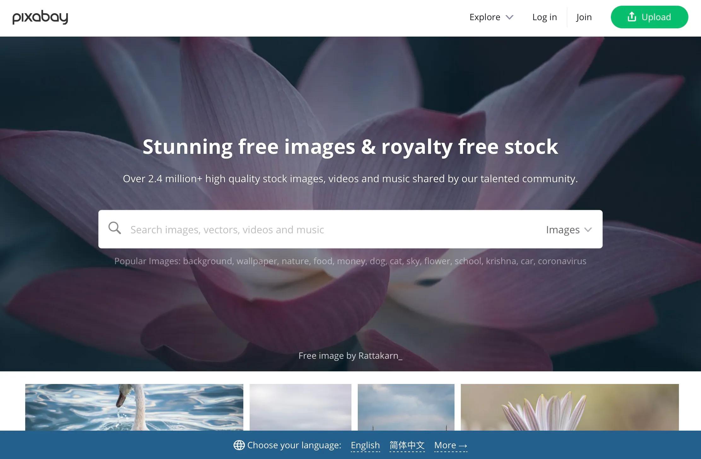Click the globe language icon
This screenshot has width=701, height=459.
[x=239, y=445]
